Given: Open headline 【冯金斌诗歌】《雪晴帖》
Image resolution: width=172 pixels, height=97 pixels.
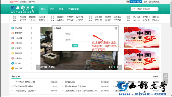Looking at the screenshot, I should coord(25,91).
